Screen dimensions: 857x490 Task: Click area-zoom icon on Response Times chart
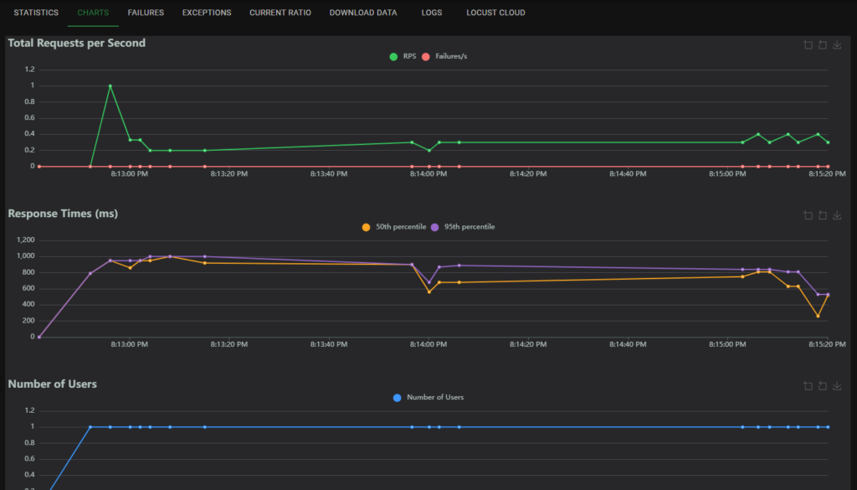point(808,215)
